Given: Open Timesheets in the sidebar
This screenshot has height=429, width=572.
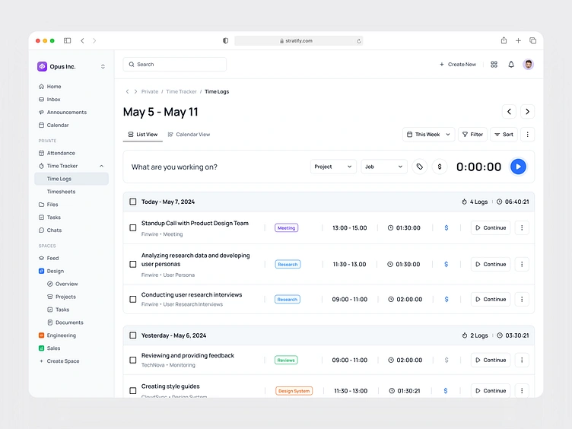Looking at the screenshot, I should [x=61, y=192].
